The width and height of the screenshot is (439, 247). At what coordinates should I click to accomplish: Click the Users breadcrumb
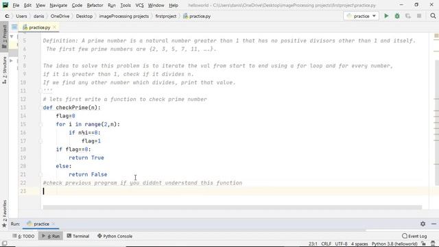click(21, 16)
